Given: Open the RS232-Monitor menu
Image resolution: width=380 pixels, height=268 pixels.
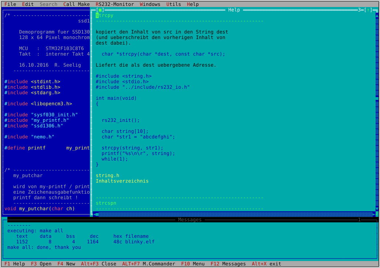Looking at the screenshot, I should pyautogui.click(x=115, y=4).
